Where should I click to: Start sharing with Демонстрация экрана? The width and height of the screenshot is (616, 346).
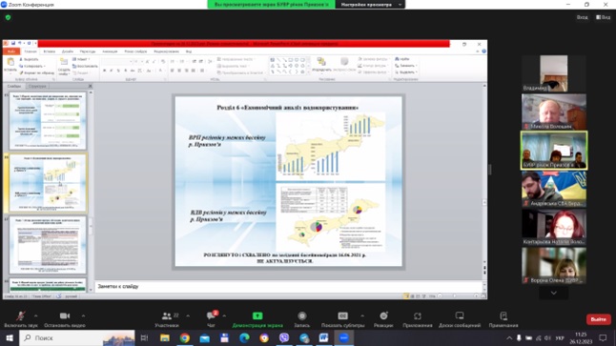pyautogui.click(x=257, y=319)
